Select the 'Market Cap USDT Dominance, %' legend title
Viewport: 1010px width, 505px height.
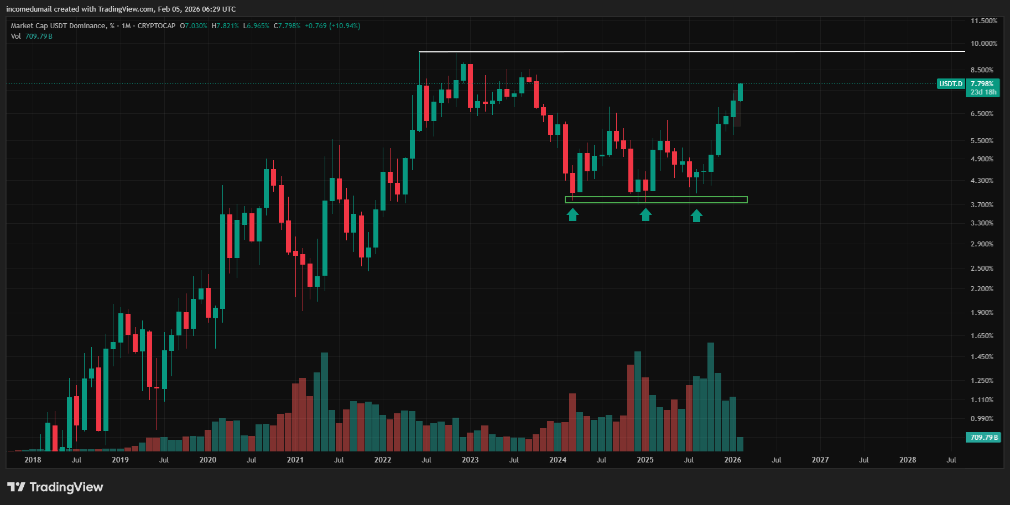point(63,26)
